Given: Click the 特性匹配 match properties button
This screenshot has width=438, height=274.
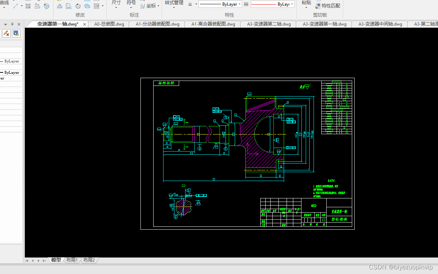Looking at the screenshot, I should (328, 6).
